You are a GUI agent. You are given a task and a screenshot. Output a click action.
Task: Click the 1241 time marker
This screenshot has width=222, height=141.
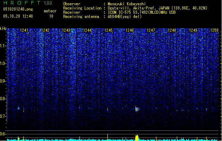pos(24,30)
